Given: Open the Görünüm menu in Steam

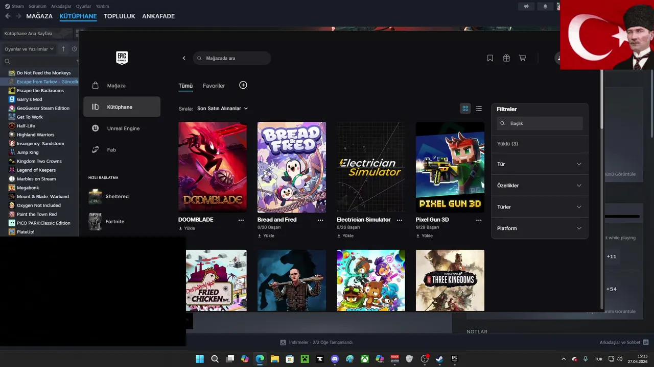Looking at the screenshot, I should coord(37,6).
